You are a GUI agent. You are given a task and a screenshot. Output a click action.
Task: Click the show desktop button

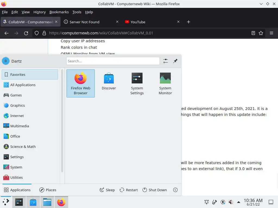click(271, 202)
